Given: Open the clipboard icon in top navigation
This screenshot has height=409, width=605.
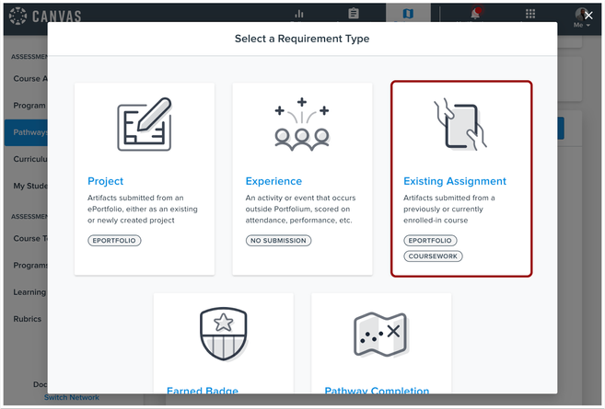Looking at the screenshot, I should point(354,14).
